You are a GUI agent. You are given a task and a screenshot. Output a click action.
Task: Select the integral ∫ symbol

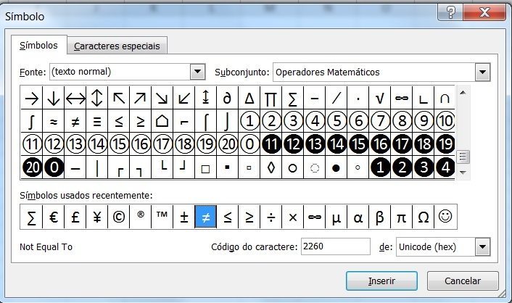(32, 121)
